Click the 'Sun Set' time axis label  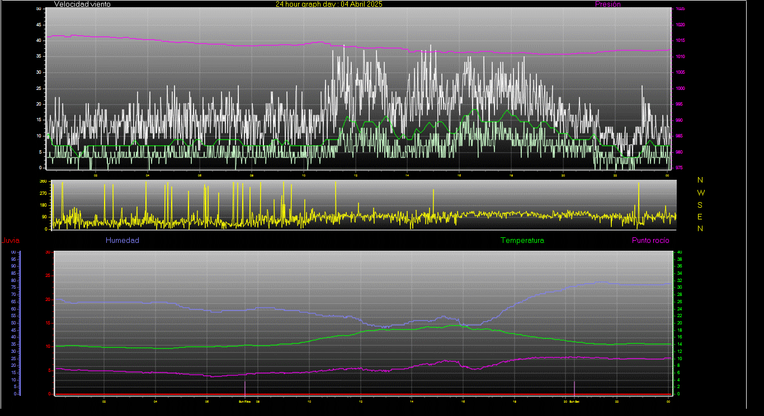[x=574, y=401]
